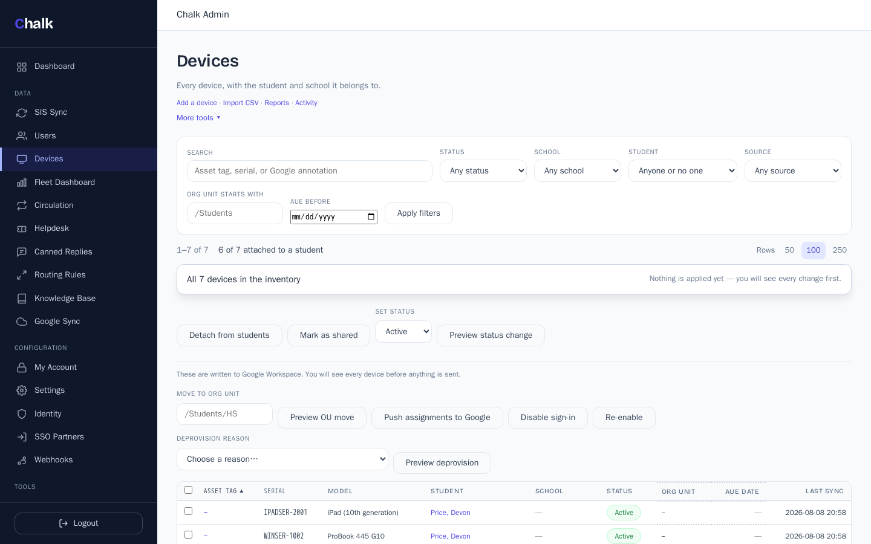Open the Source filter dropdown
This screenshot has height=544, width=871.
(793, 171)
